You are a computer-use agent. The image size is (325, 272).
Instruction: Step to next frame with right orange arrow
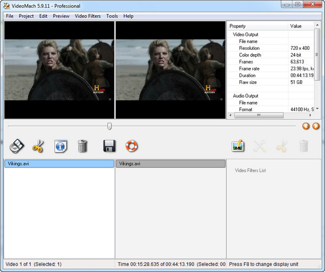(x=316, y=126)
